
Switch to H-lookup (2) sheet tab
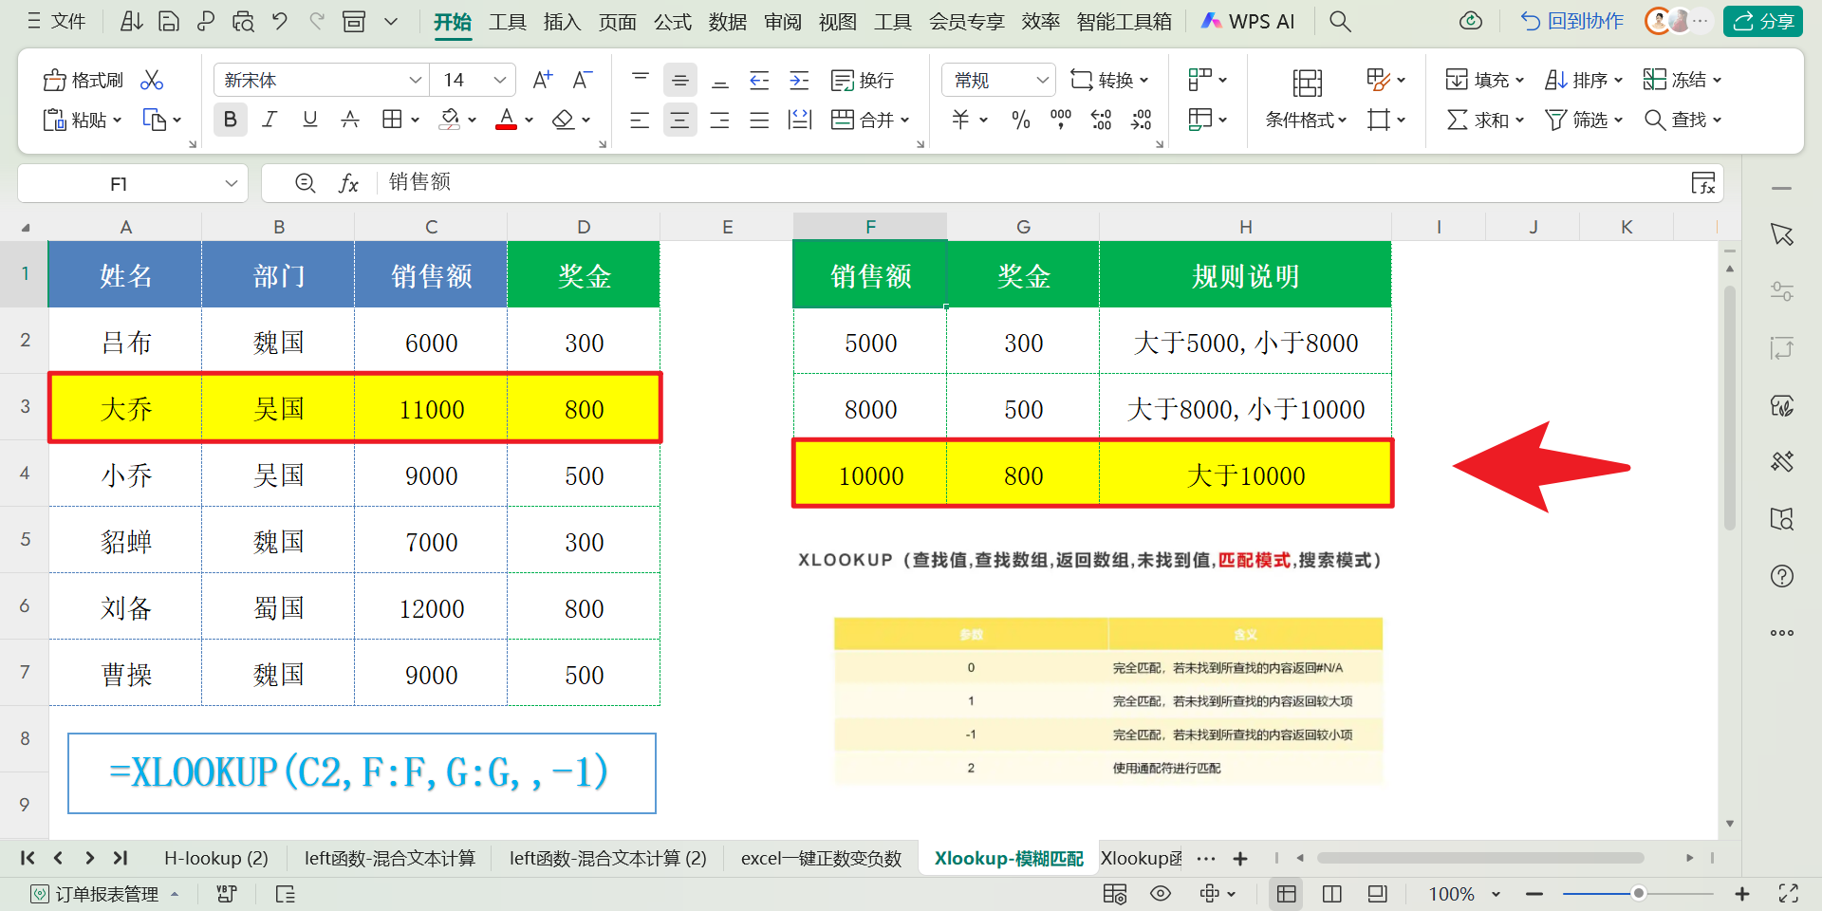point(216,858)
